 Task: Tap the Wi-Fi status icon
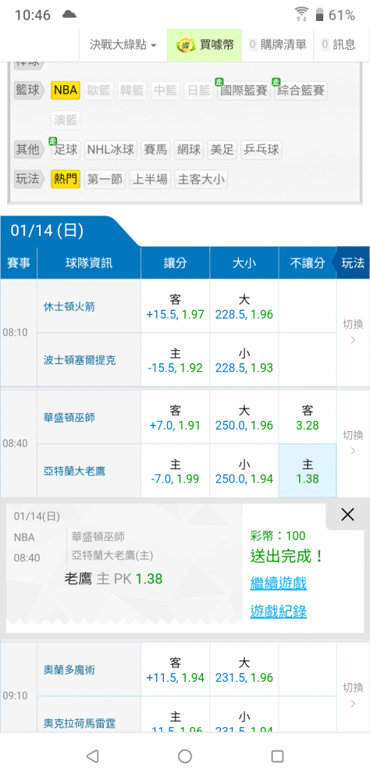301,14
